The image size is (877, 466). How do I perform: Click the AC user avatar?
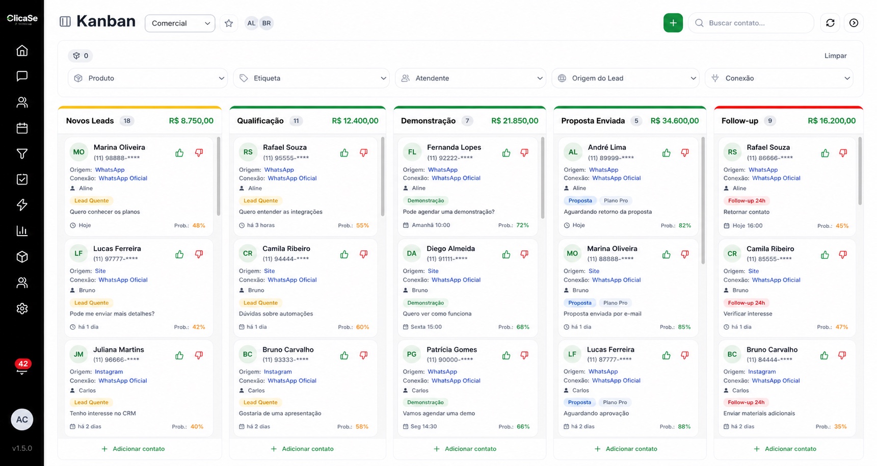[x=22, y=420]
